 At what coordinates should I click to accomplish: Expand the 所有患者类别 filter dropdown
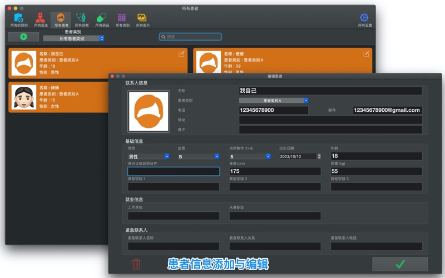coord(73,38)
